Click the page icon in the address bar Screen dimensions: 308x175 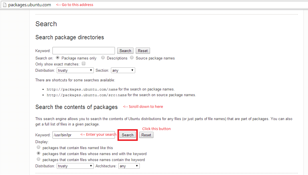pyautogui.click(x=5, y=5)
